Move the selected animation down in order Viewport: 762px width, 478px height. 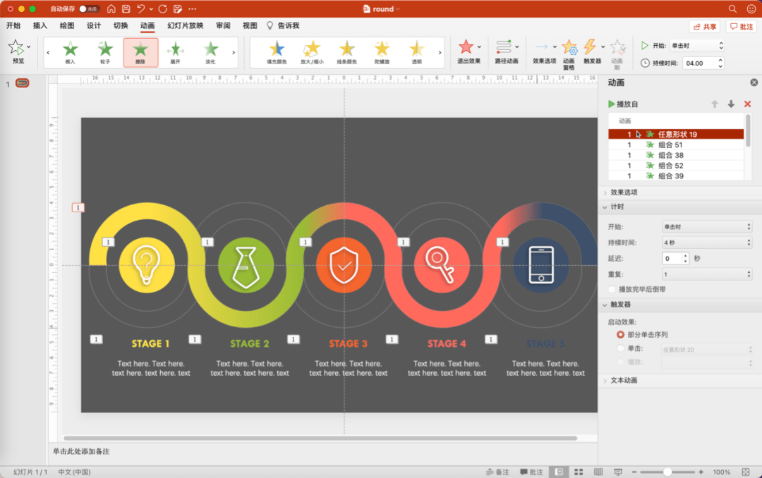pyautogui.click(x=731, y=104)
